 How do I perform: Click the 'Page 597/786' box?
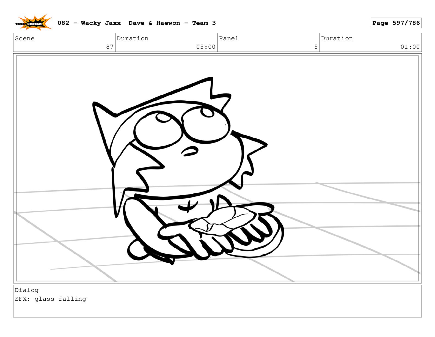pyautogui.click(x=396, y=23)
